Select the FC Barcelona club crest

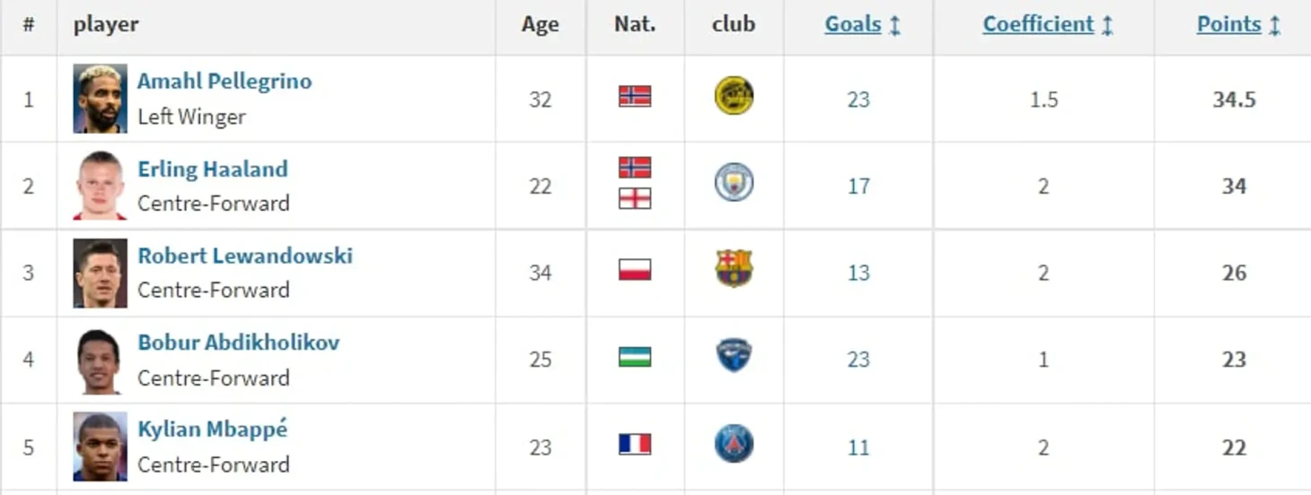coord(734,268)
